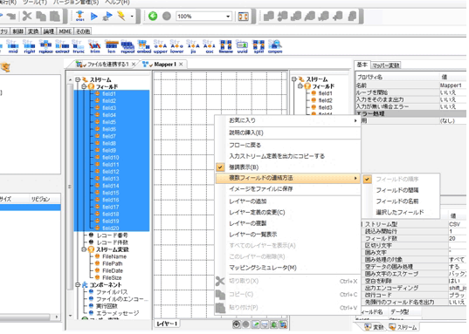Select the uuid function icon

click(242, 46)
